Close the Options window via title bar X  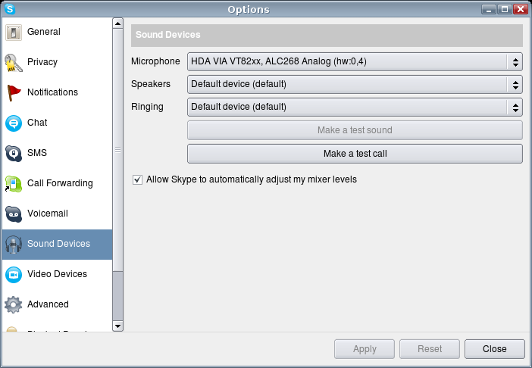click(520, 9)
